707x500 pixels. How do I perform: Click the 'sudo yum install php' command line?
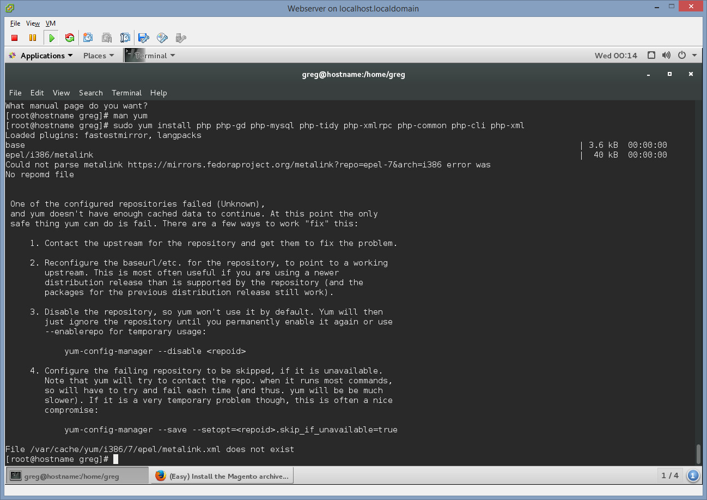tap(265, 125)
